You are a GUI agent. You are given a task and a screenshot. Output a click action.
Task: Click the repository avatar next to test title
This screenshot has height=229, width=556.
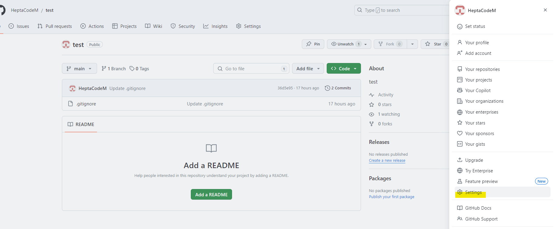coord(66,45)
